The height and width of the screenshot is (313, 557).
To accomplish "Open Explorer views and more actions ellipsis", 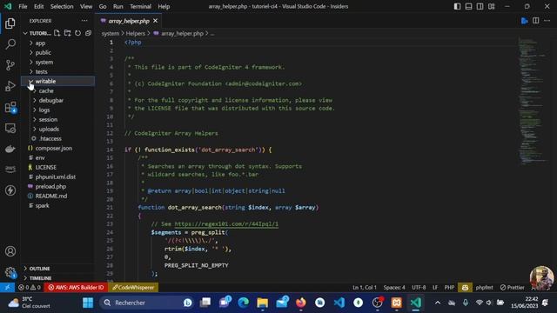I will pos(84,21).
